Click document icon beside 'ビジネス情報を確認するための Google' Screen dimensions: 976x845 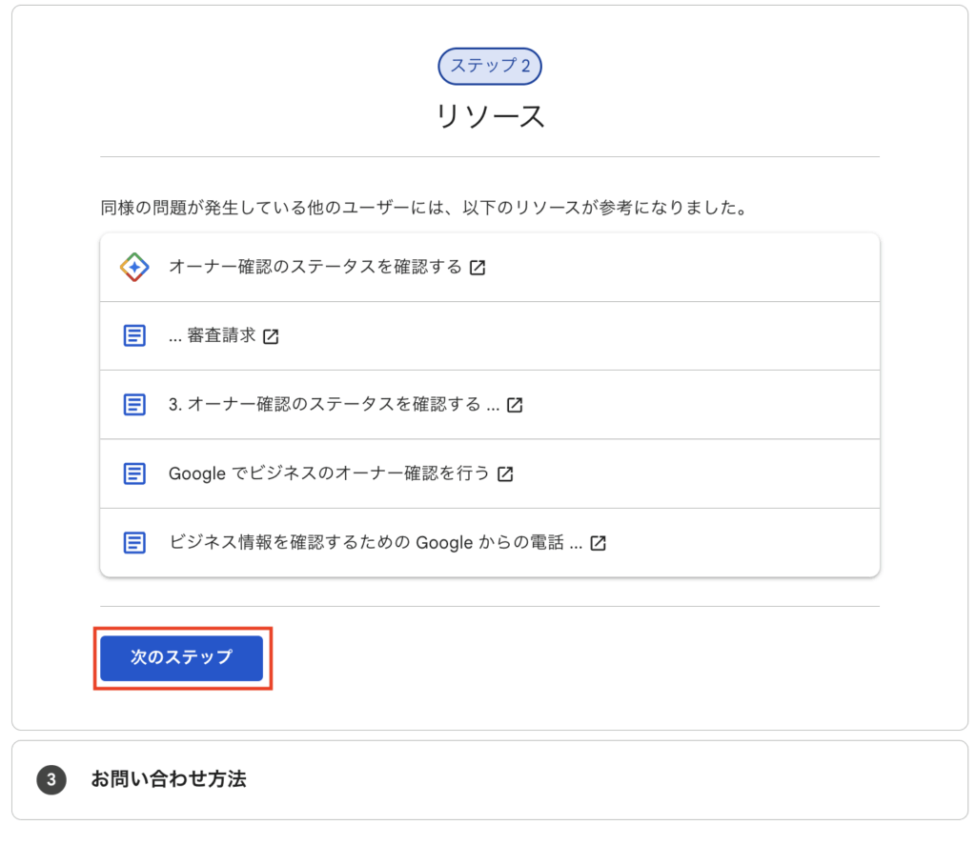point(134,543)
